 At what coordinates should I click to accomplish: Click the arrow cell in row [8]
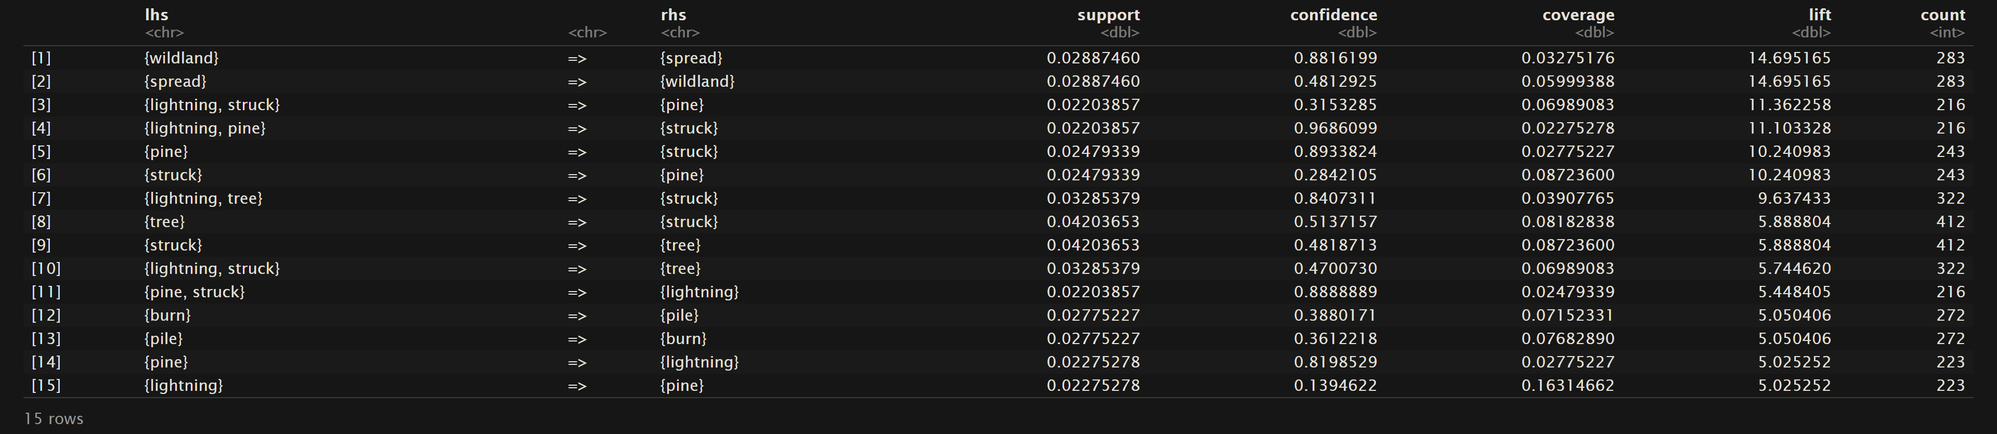pos(577,222)
